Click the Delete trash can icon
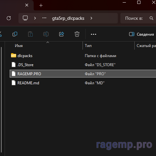Screen dimensions: 156x156 tap(77, 34)
